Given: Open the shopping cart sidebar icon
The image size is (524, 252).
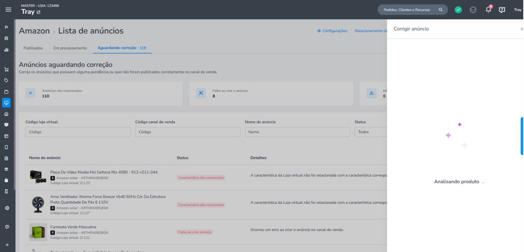Looking at the screenshot, I should click(x=6, y=70).
